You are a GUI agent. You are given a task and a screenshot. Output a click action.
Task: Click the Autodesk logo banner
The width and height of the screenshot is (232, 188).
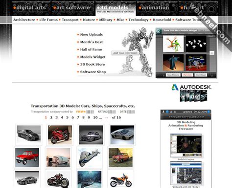coord(191,87)
